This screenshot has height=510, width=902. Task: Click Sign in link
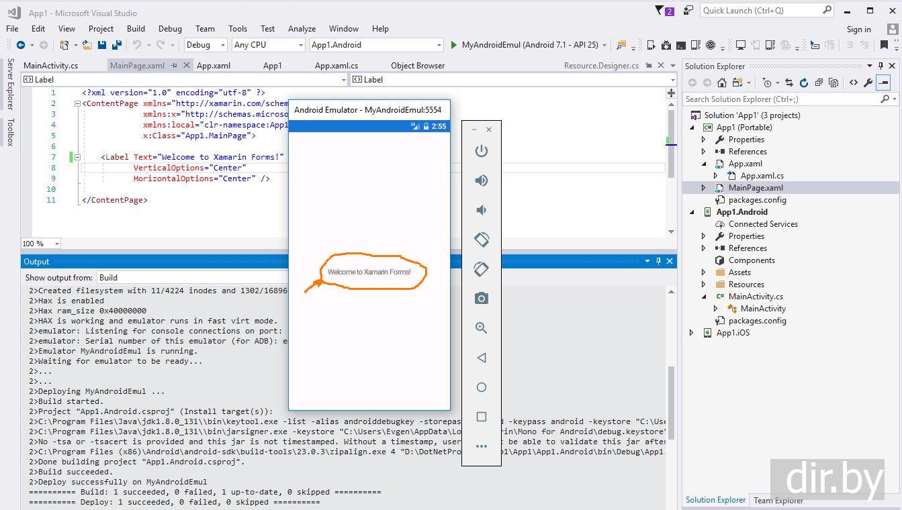(858, 29)
